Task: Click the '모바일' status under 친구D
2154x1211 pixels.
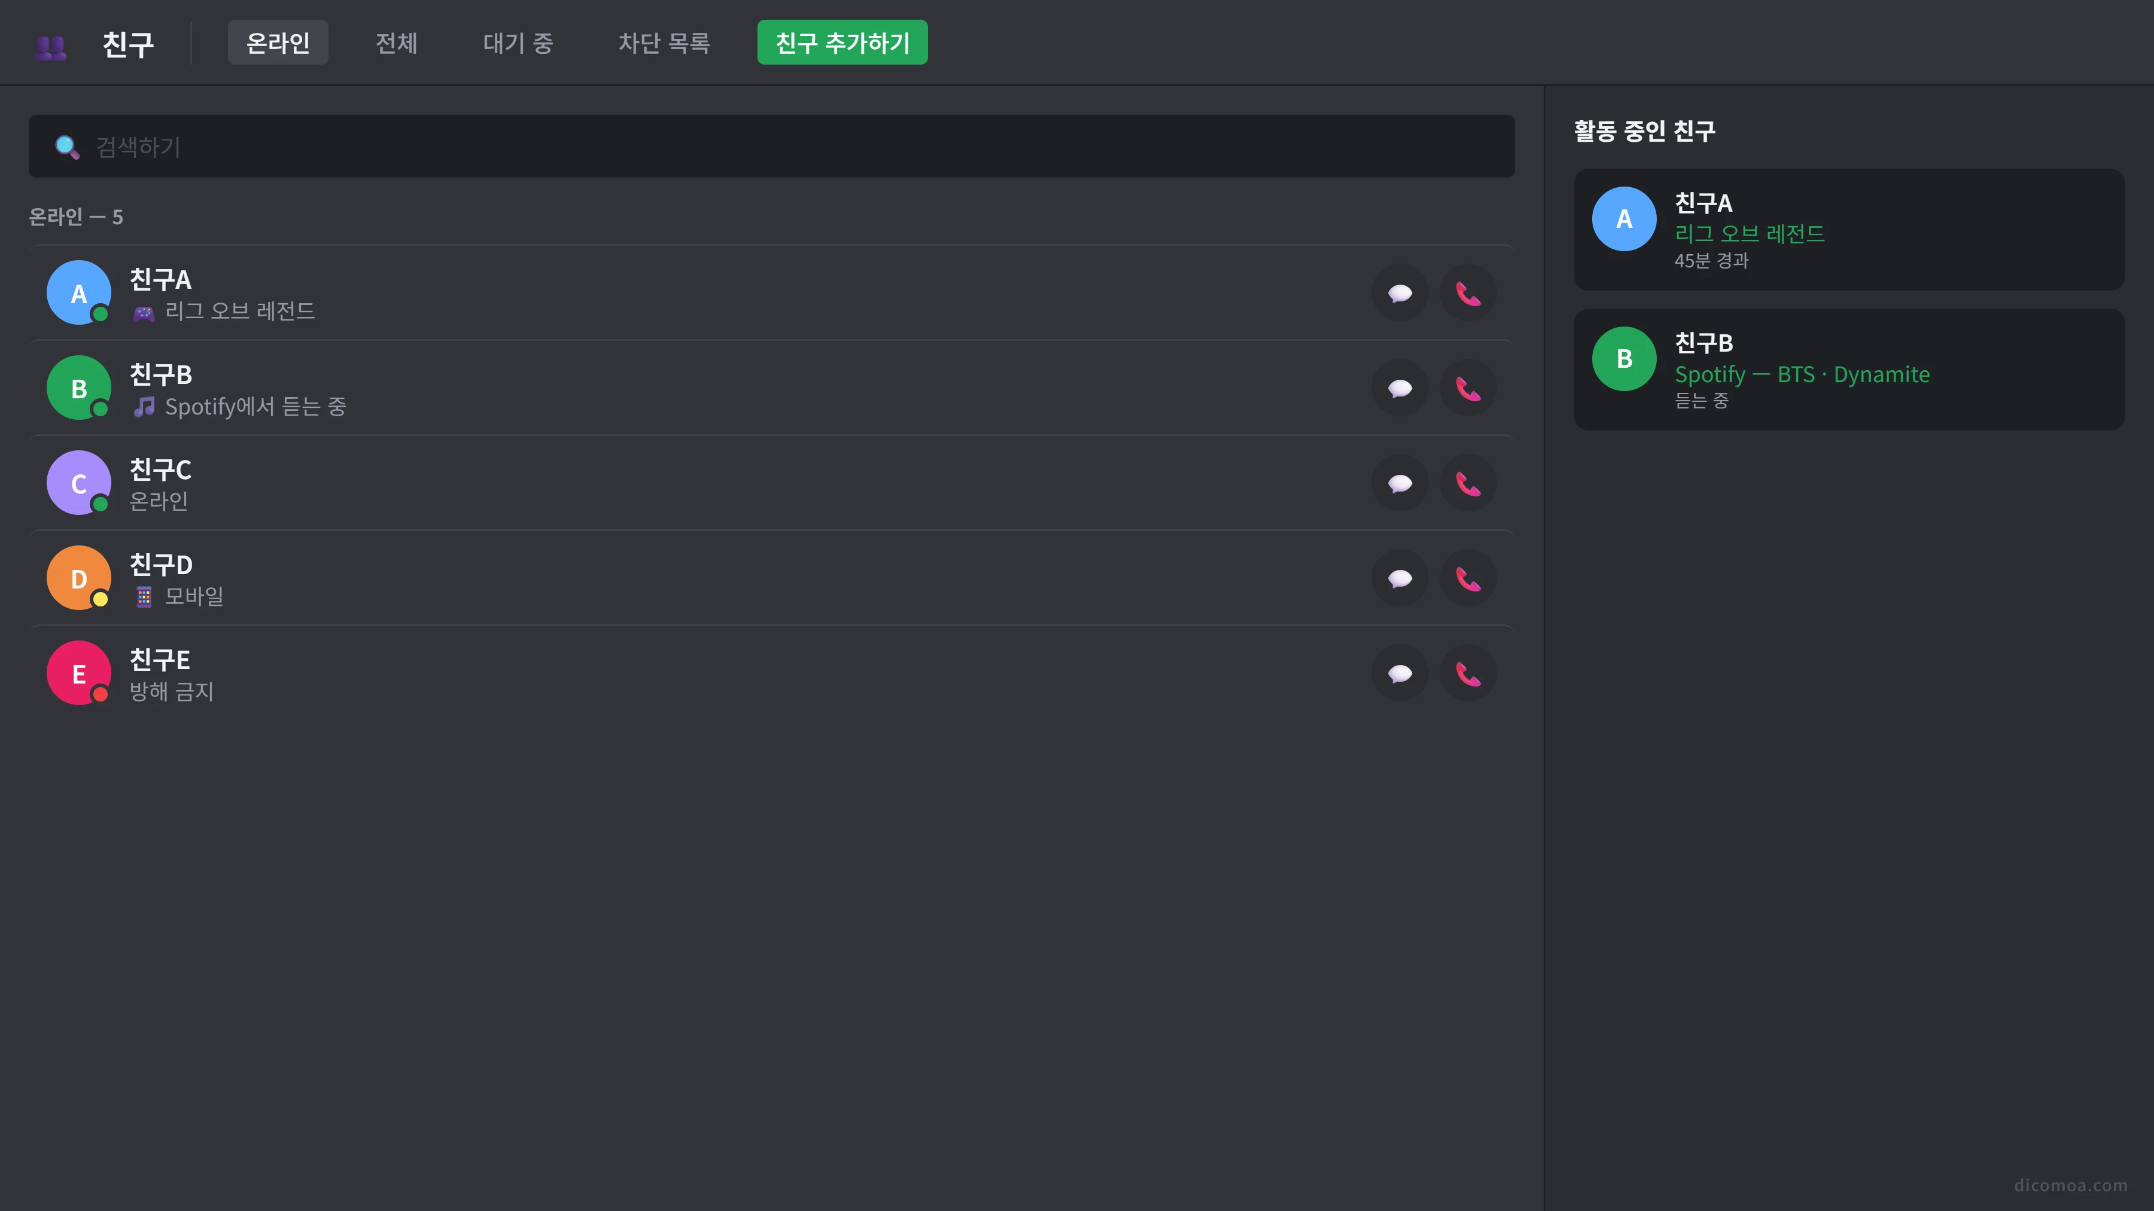Action: coord(194,597)
